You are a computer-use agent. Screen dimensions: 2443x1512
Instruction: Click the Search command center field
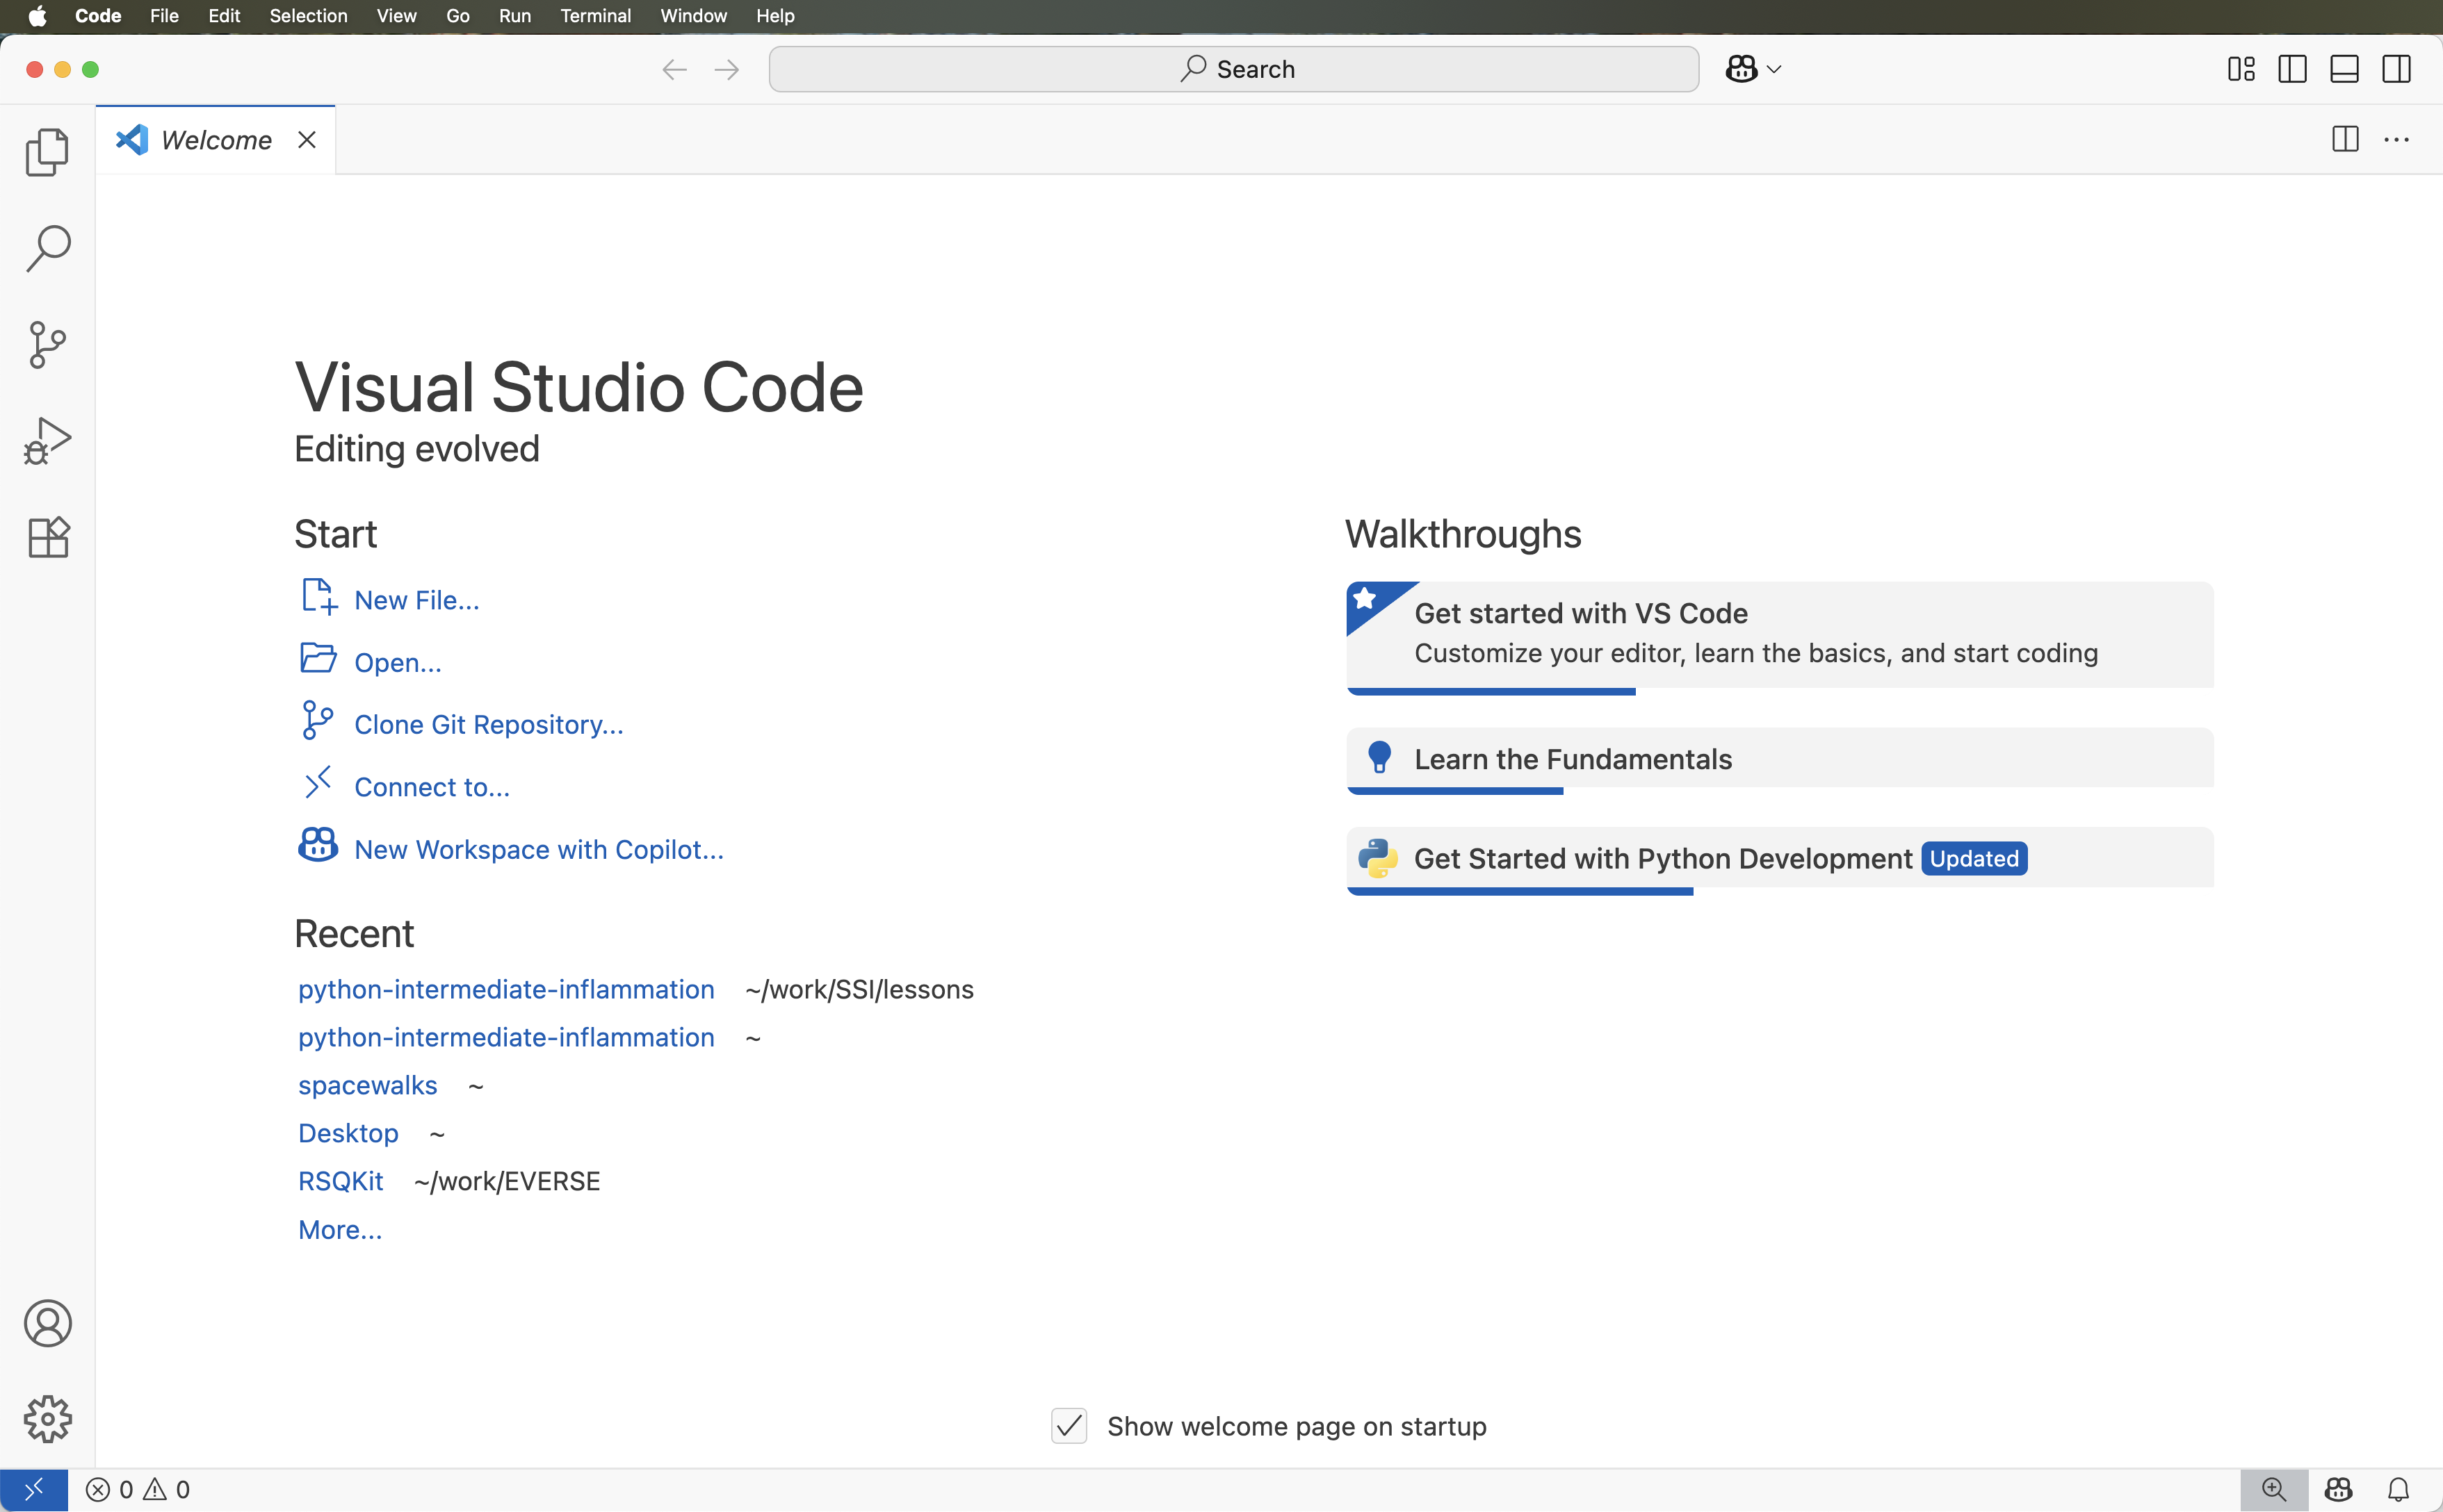(1233, 69)
